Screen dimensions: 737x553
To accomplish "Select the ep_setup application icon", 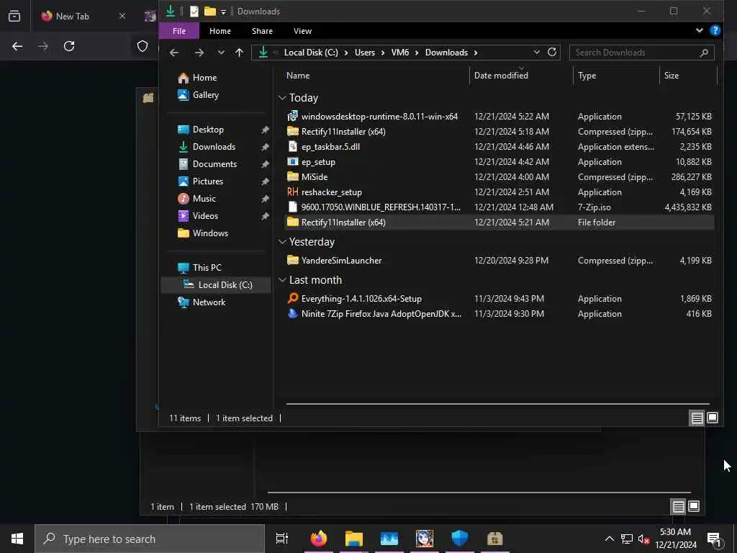I will point(292,162).
